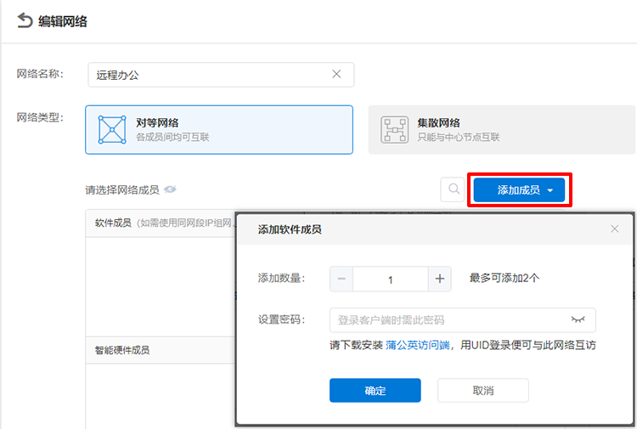
Task: Click the 对等网络 mesh topology icon
Action: tap(112, 130)
